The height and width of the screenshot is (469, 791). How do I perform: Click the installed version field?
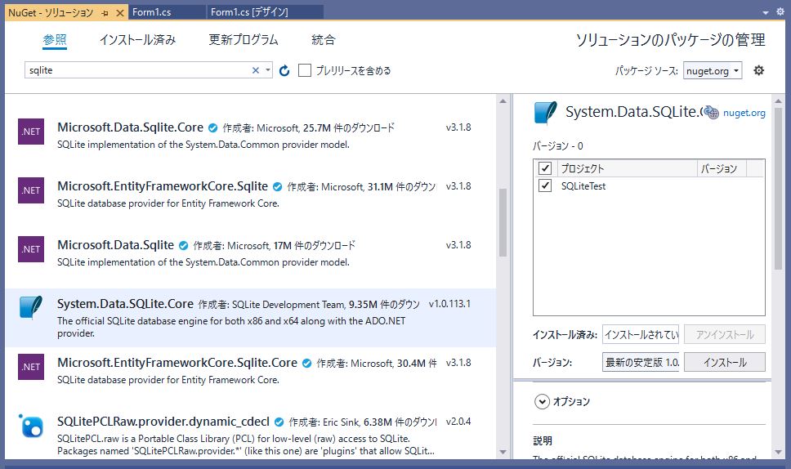(x=641, y=334)
